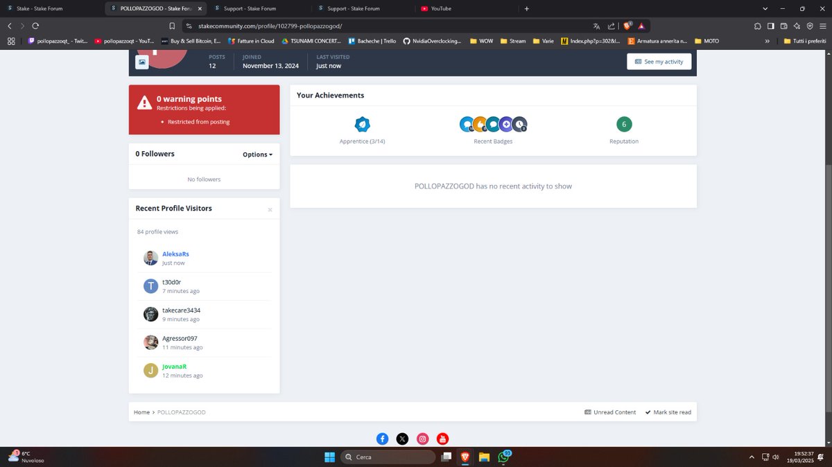Open Stake's Instagram icon

point(423,439)
